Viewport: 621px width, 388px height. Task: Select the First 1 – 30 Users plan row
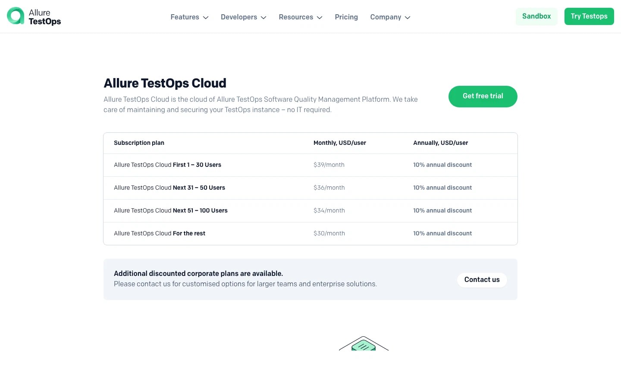click(167, 165)
